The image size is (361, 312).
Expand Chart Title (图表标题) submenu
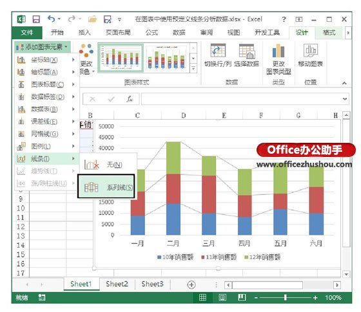46,85
